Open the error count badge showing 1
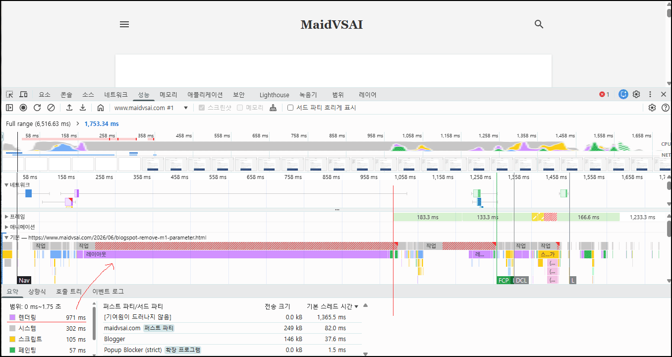Image resolution: width=672 pixels, height=357 pixels. (x=604, y=94)
